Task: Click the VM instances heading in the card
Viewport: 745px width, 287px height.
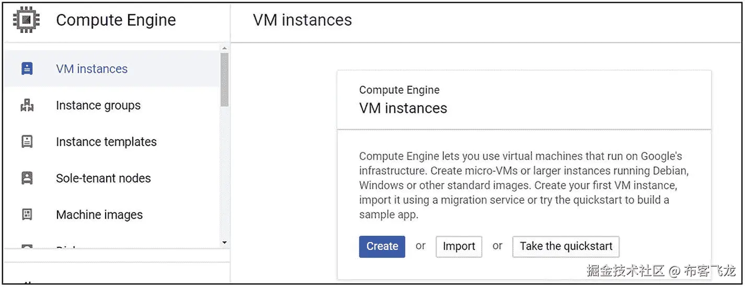Action: [403, 108]
